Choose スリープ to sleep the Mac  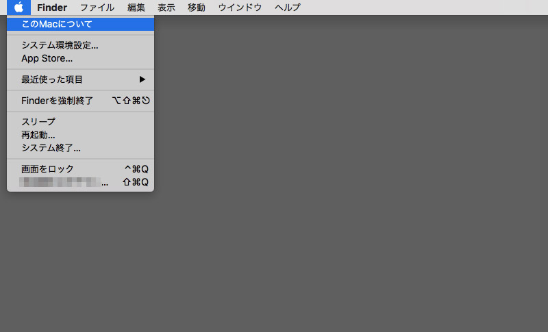pos(80,122)
